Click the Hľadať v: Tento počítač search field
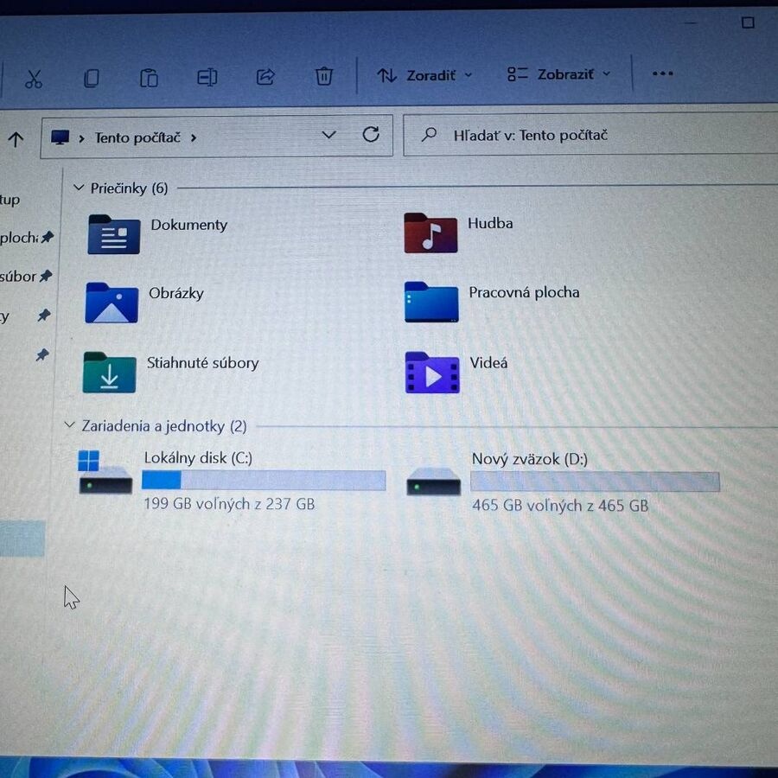Viewport: 778px width, 778px height. coord(590,135)
